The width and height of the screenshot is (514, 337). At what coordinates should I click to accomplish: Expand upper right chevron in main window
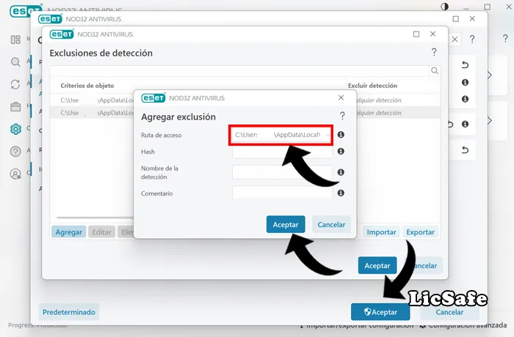coord(490,75)
